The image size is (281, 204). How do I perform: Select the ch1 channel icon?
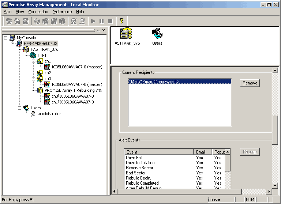[x=40, y=61]
